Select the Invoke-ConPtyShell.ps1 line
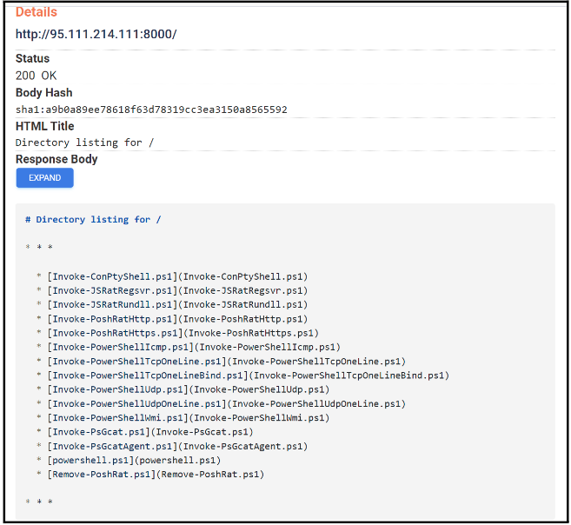This screenshot has height=525, width=571. coord(172,276)
